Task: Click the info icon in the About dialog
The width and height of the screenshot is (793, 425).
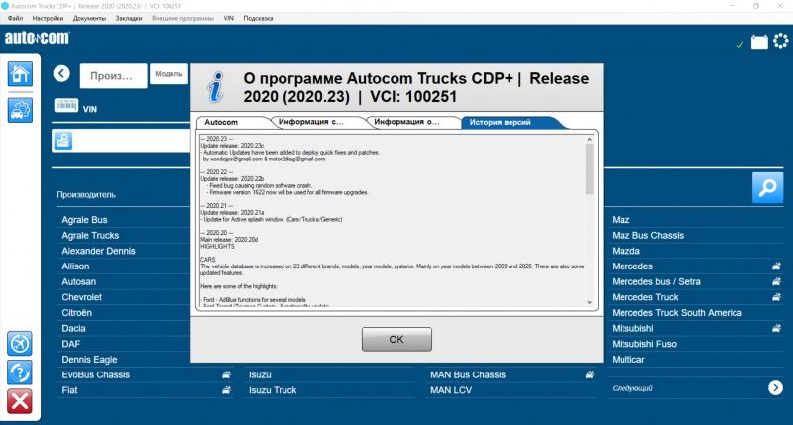Action: tap(216, 87)
